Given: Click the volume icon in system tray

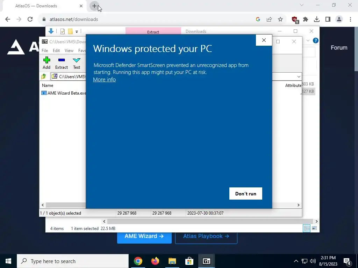Looking at the screenshot, I should tap(313, 261).
